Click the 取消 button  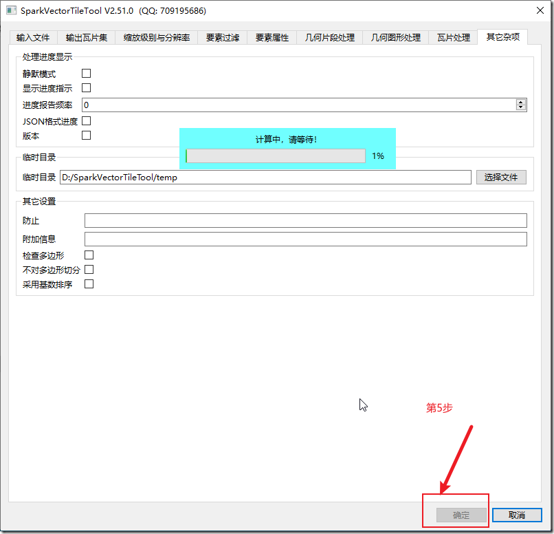(517, 515)
